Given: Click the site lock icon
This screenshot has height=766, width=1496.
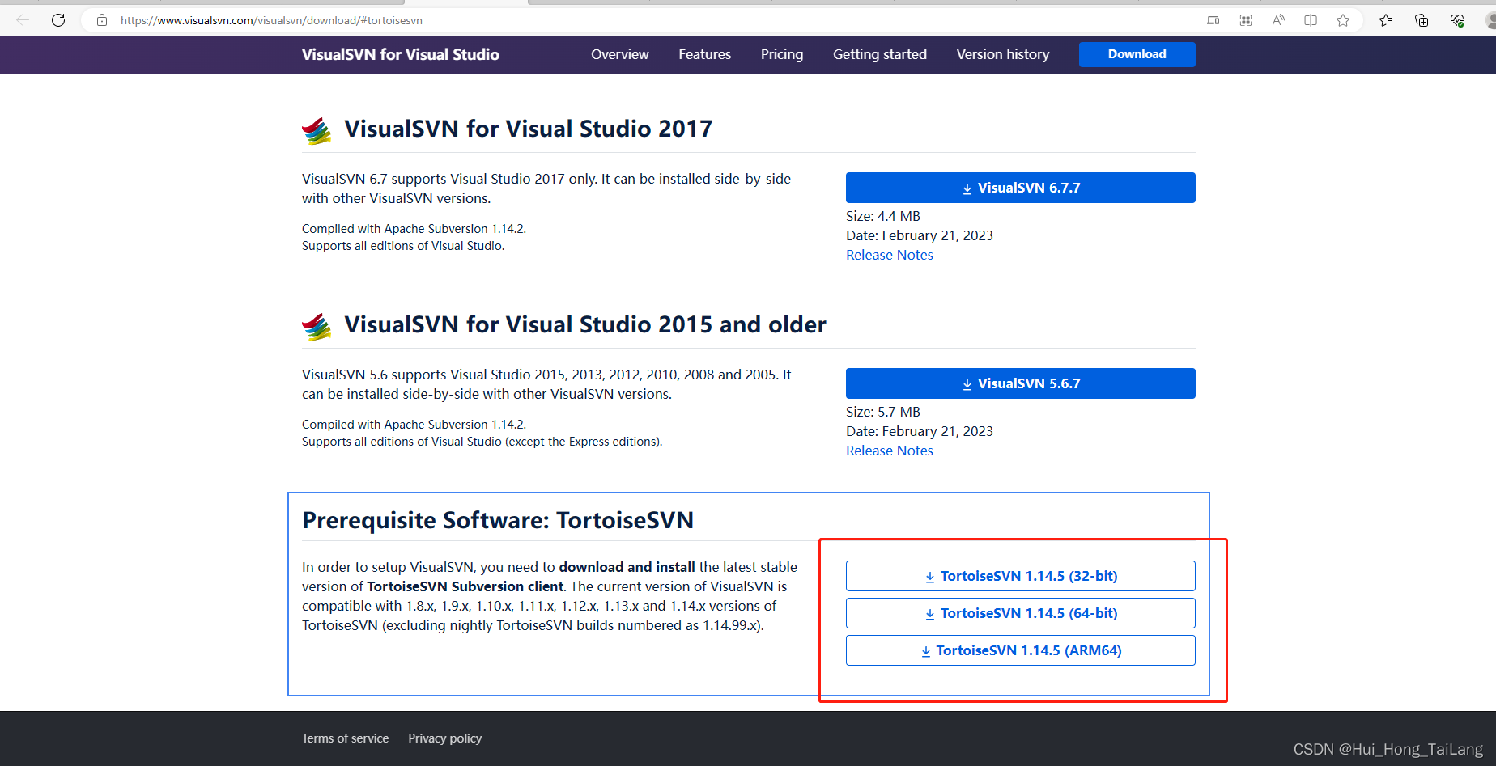Looking at the screenshot, I should (x=102, y=20).
